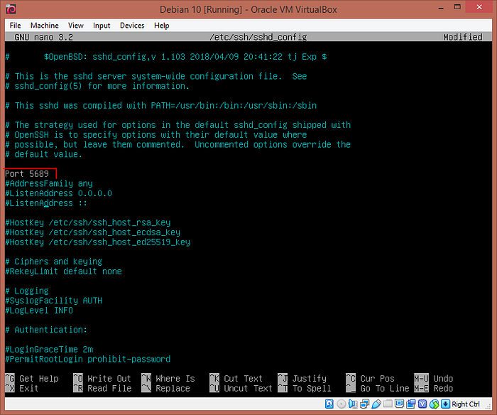Screen dimensions: 497x415
Task: Click the $OpenBSD sshd_config version line
Action: (165, 57)
